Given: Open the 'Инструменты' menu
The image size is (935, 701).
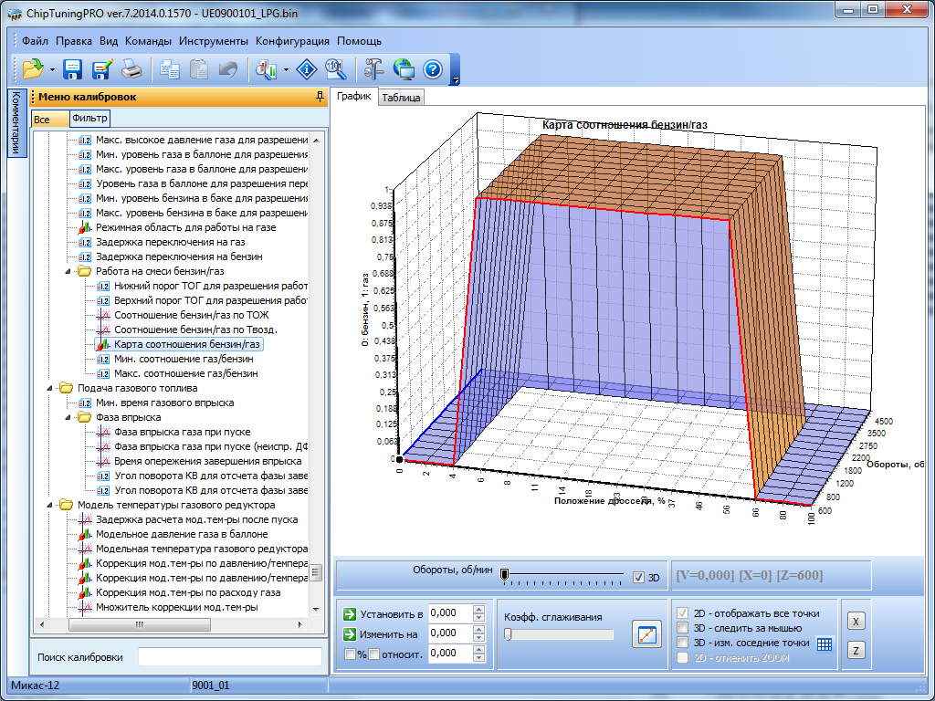Looking at the screenshot, I should tap(213, 41).
